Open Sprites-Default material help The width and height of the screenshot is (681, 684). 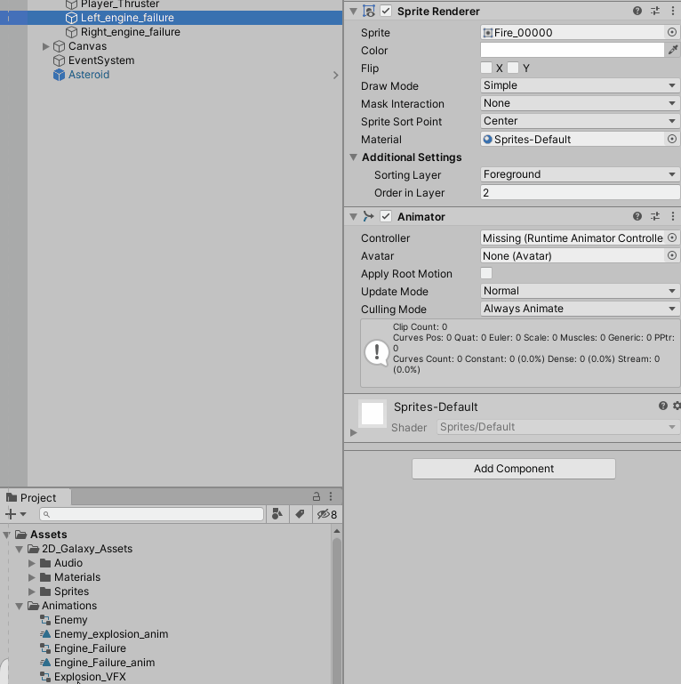pos(662,406)
